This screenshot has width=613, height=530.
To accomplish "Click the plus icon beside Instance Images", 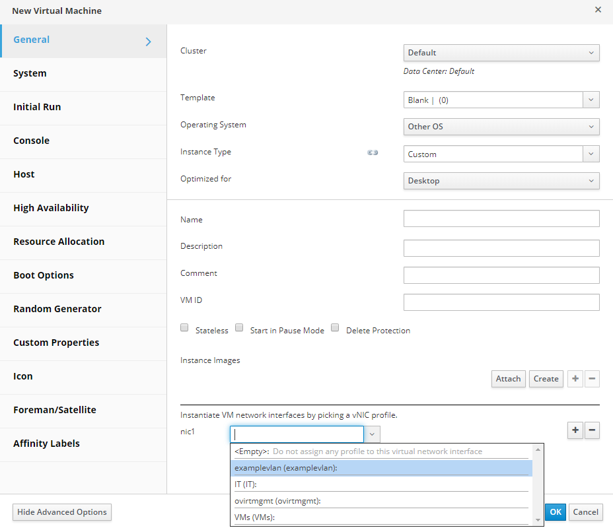I will click(575, 379).
